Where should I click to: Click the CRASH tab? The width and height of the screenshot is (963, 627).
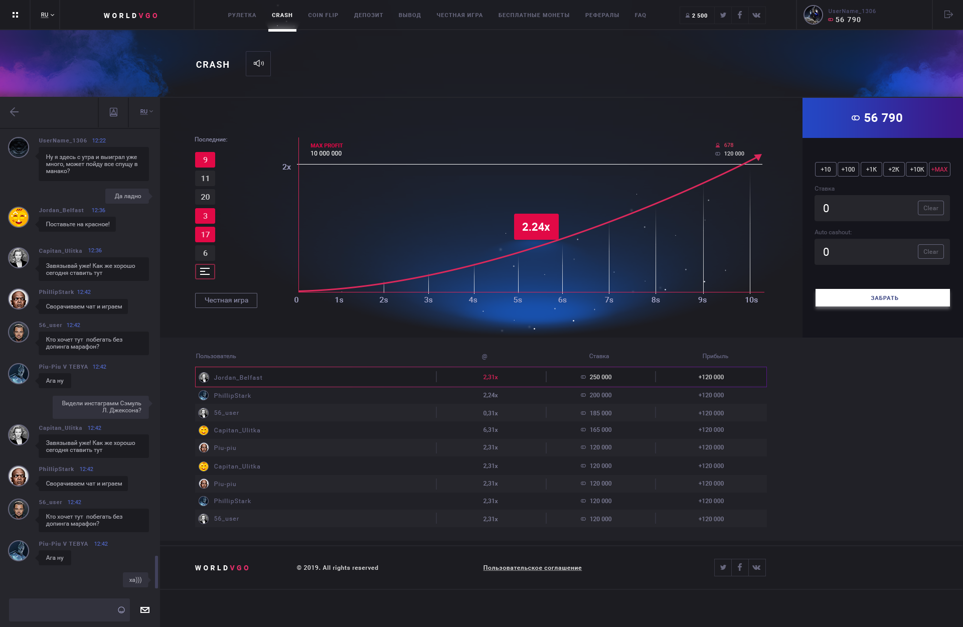click(x=281, y=14)
